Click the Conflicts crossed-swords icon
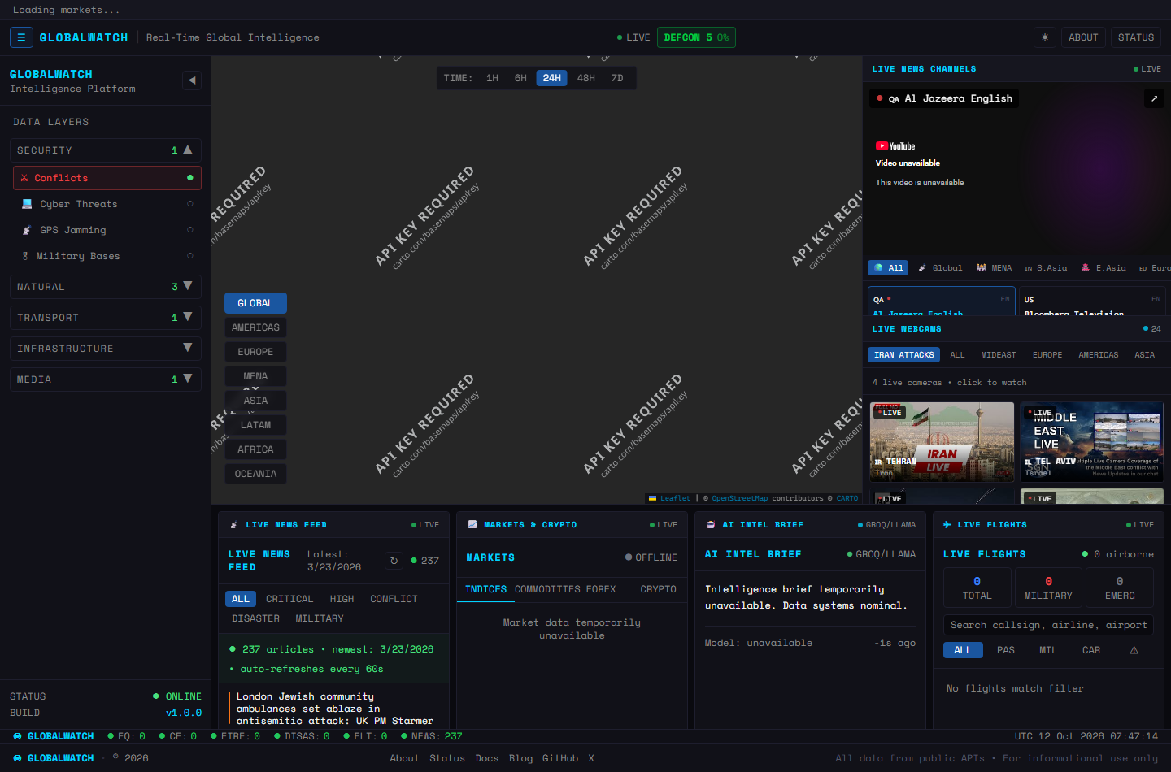The image size is (1171, 772). click(x=24, y=178)
